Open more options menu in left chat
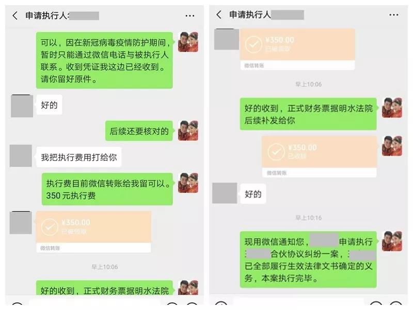Viewport: 413px width, 310px height. [x=189, y=16]
